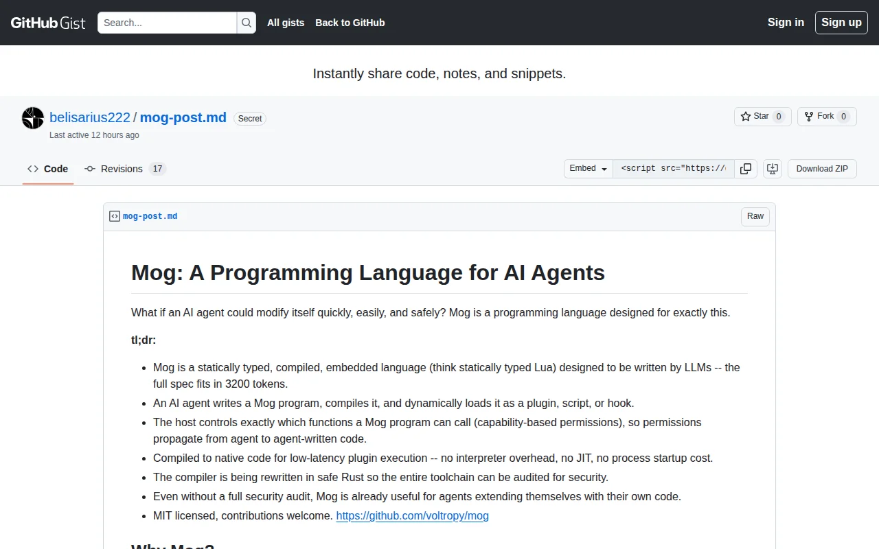This screenshot has width=879, height=549.
Task: Open the All gists link
Action: (286, 23)
